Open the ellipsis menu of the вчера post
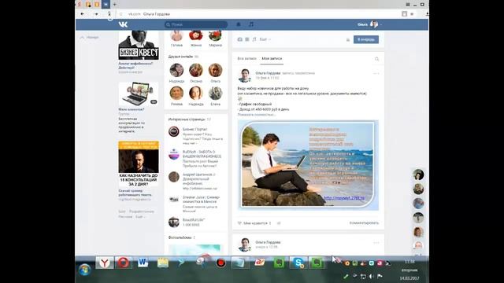Image resolution: width=504 pixels, height=283 pixels. pyautogui.click(x=376, y=243)
